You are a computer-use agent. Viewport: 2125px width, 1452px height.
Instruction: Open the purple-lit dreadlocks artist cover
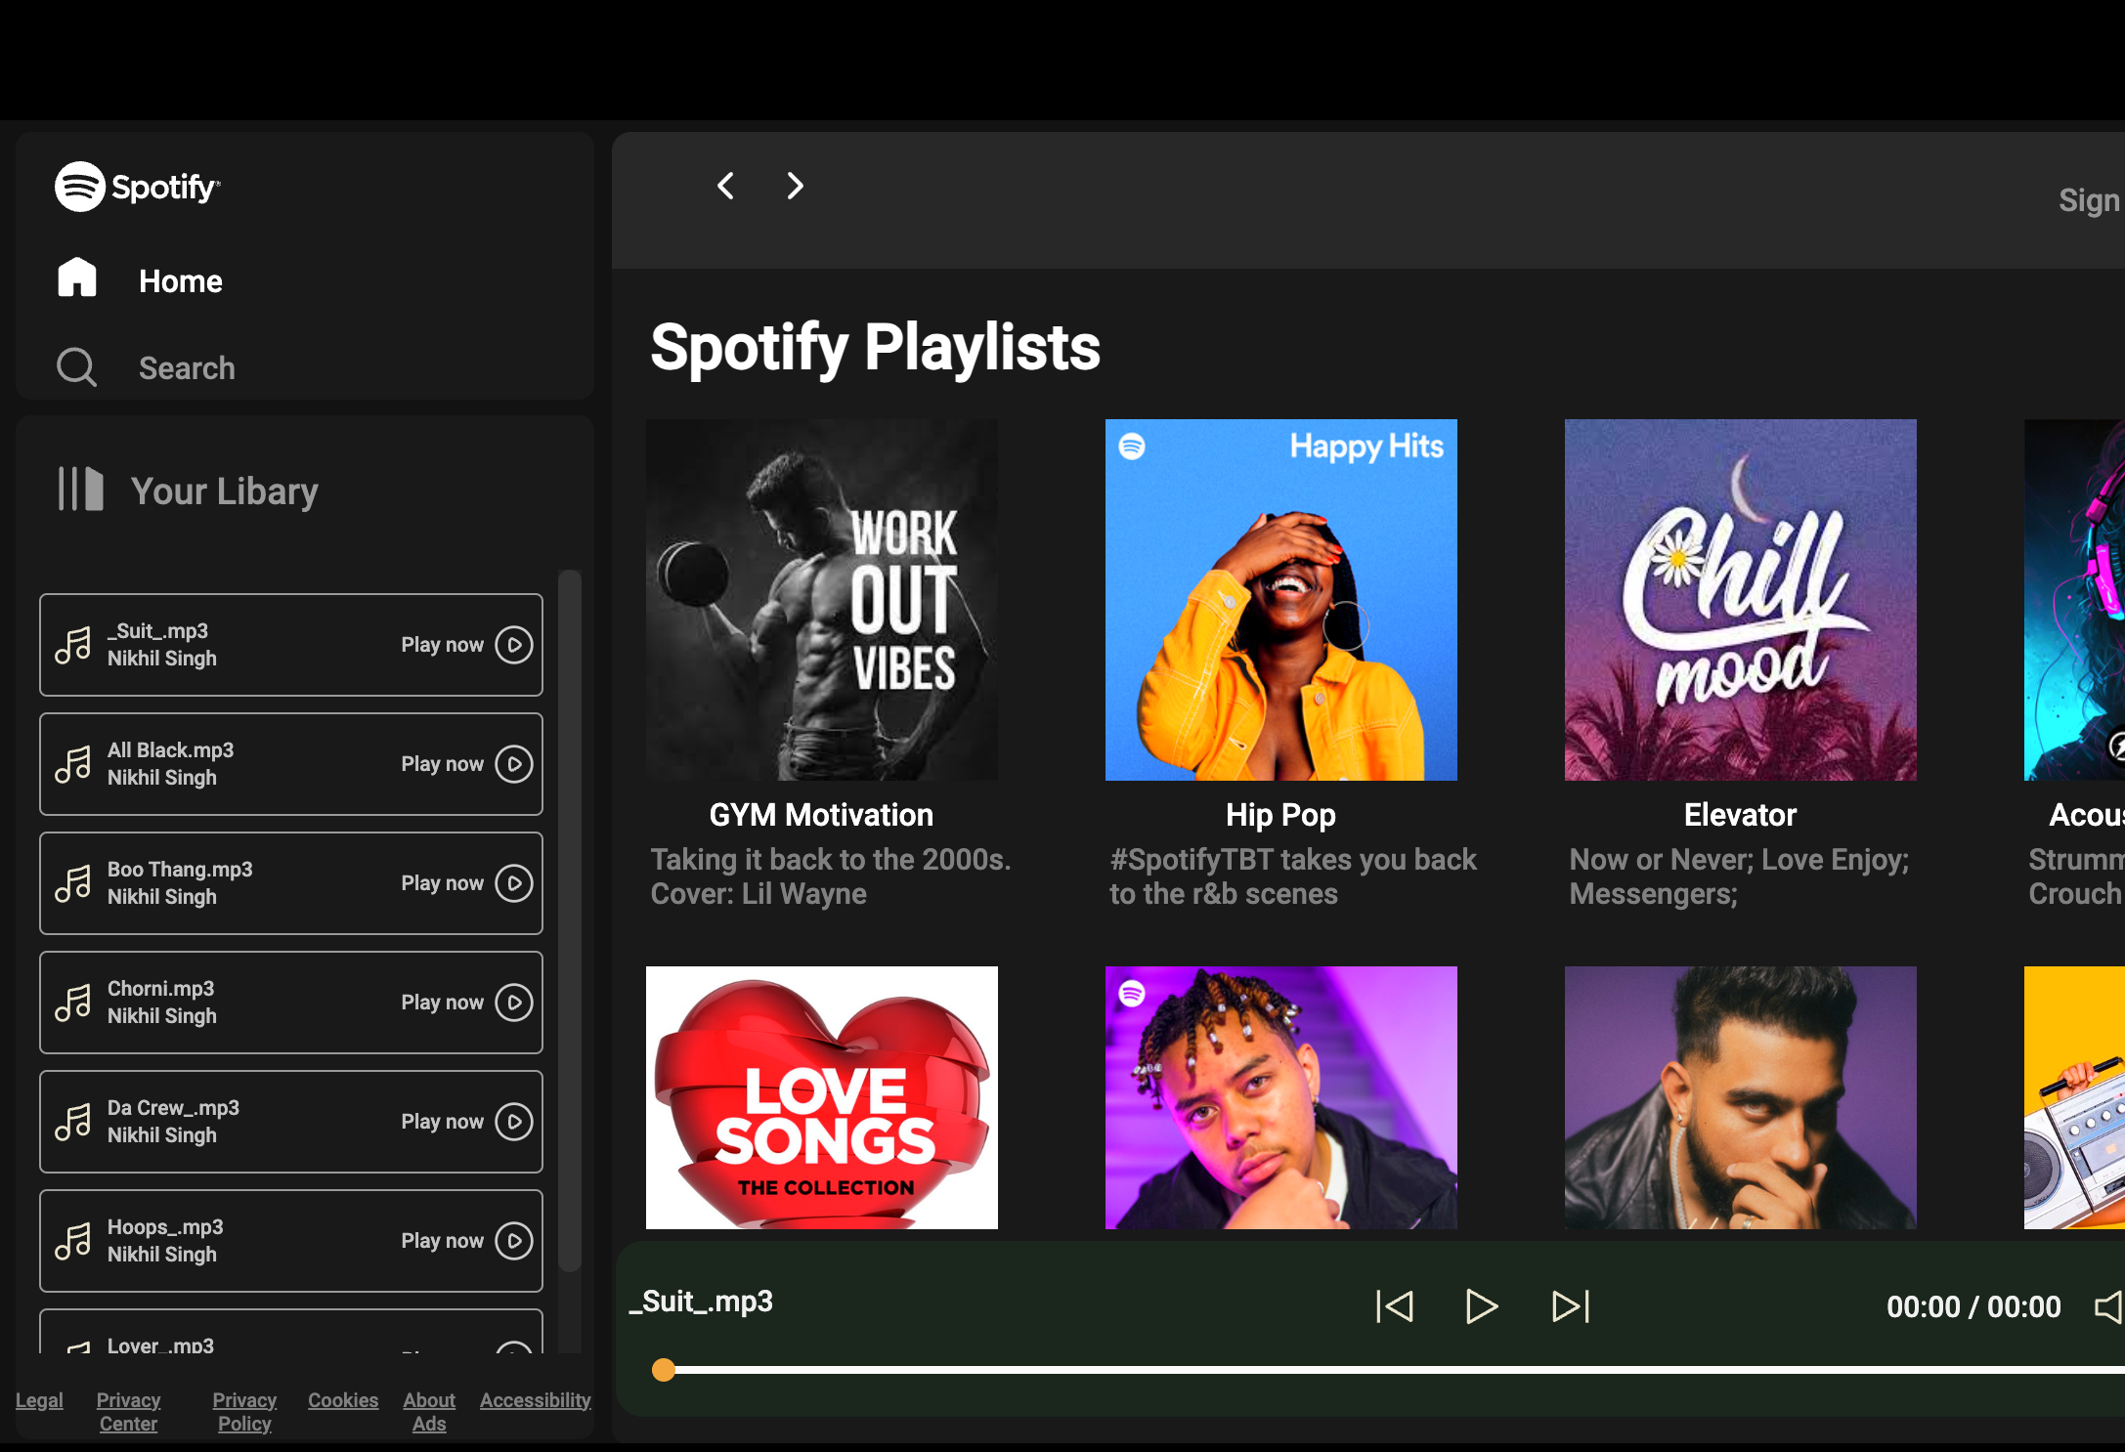tap(1281, 1097)
